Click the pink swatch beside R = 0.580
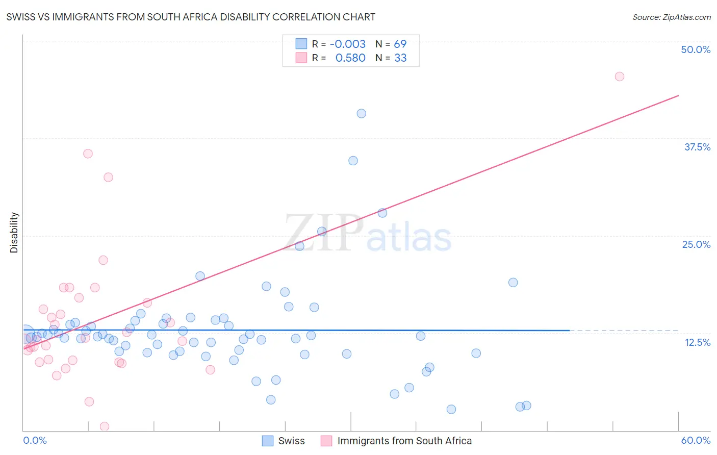The image size is (717, 455). (x=301, y=58)
